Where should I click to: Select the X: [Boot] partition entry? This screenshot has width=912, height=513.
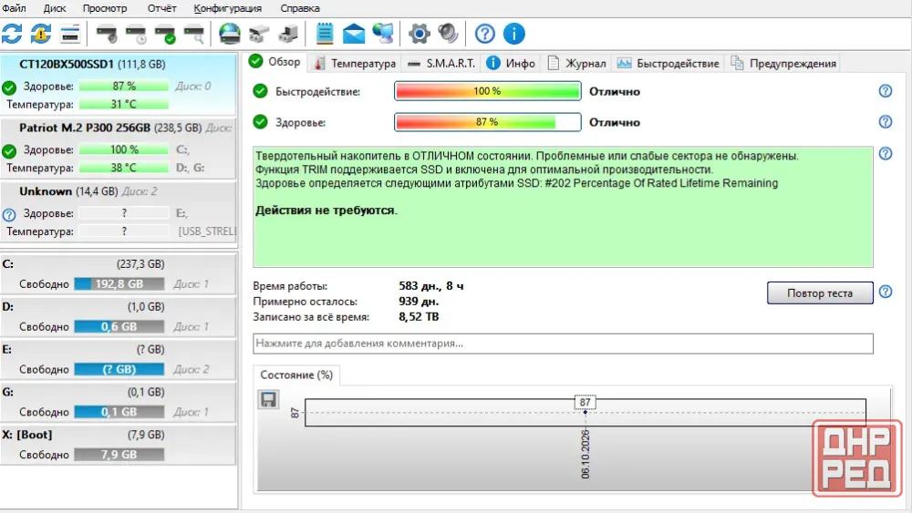tap(118, 445)
